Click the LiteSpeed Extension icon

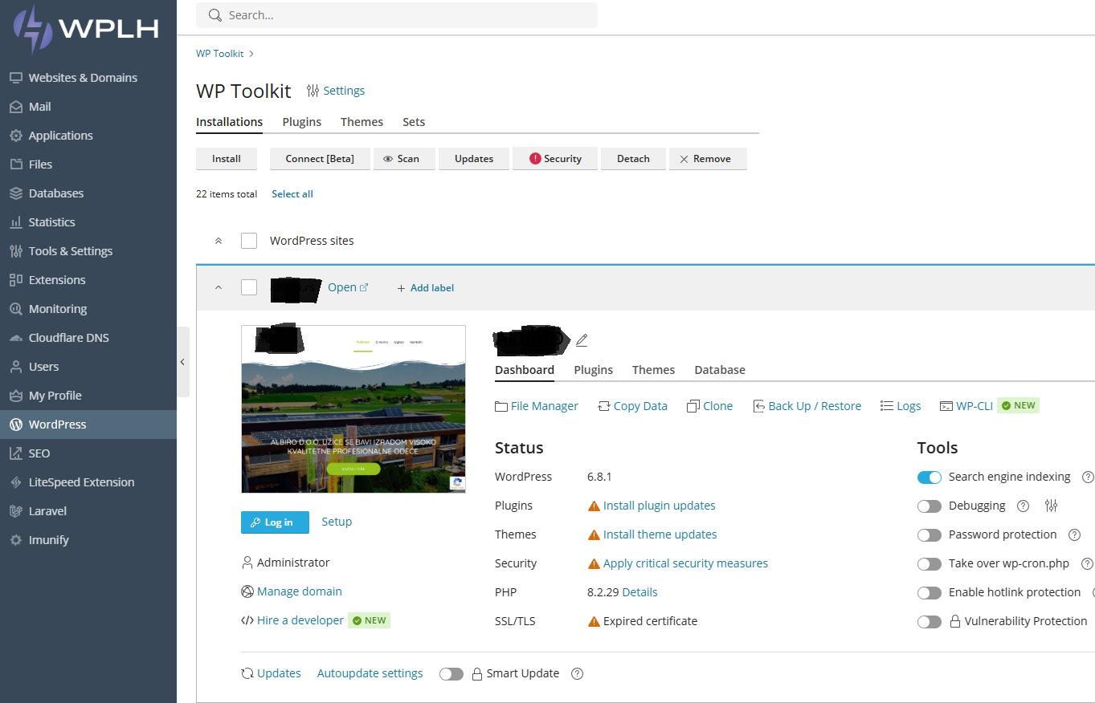pos(15,482)
